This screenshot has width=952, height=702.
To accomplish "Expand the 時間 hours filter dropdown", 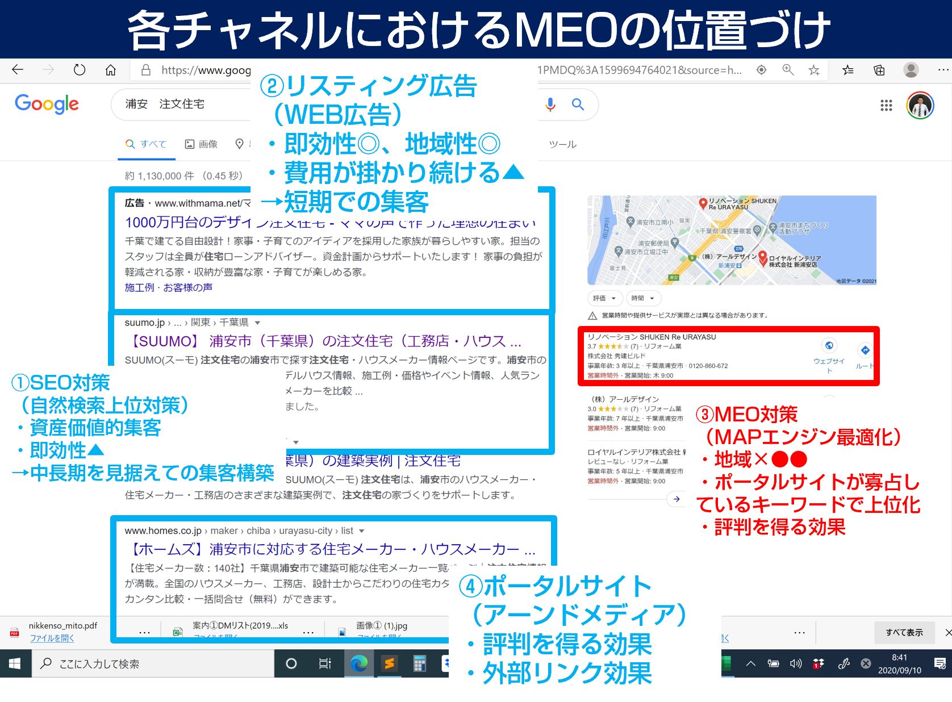I will [643, 298].
